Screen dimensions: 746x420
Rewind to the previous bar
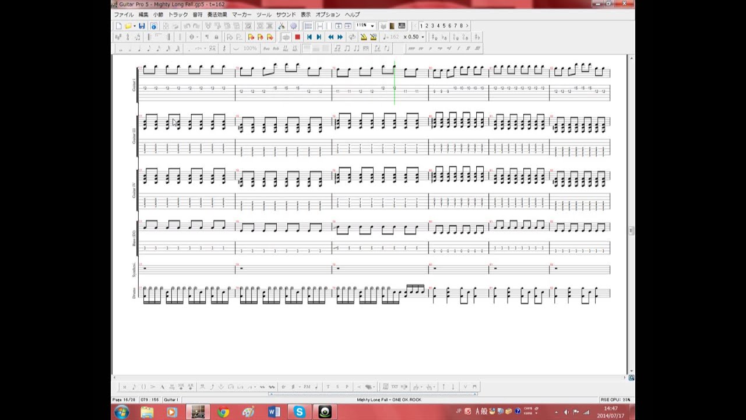330,37
